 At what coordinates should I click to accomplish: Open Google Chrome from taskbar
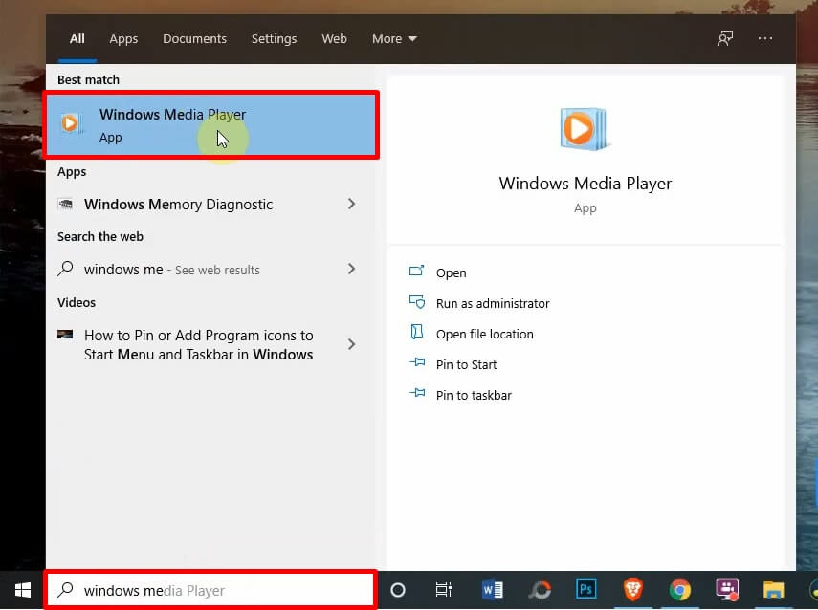pos(680,590)
